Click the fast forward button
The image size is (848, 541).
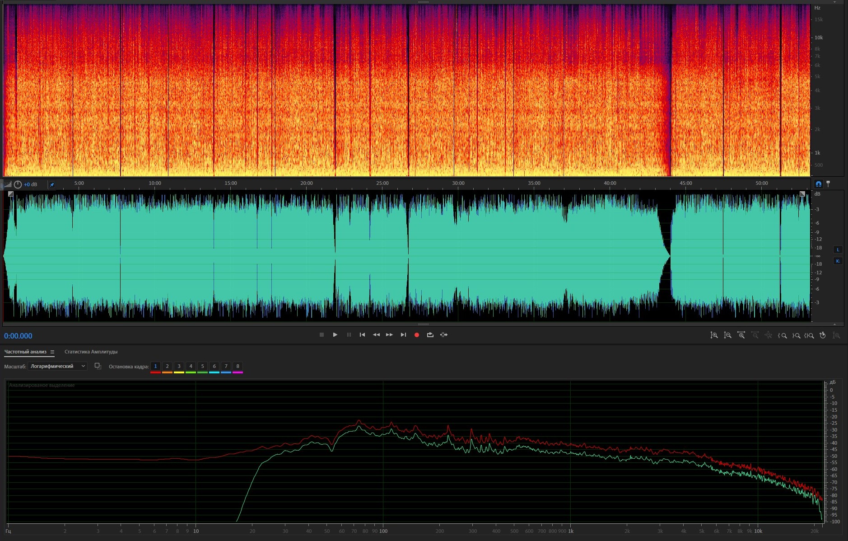[x=389, y=335]
